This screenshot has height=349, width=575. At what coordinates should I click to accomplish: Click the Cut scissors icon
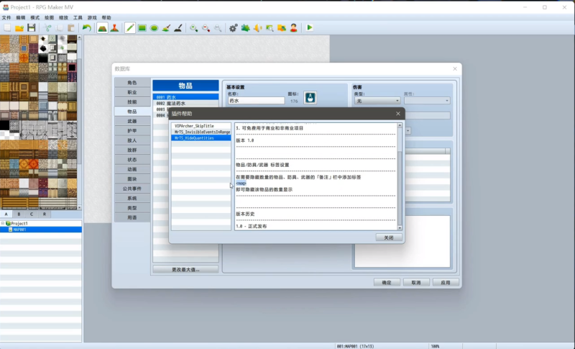(x=47, y=28)
